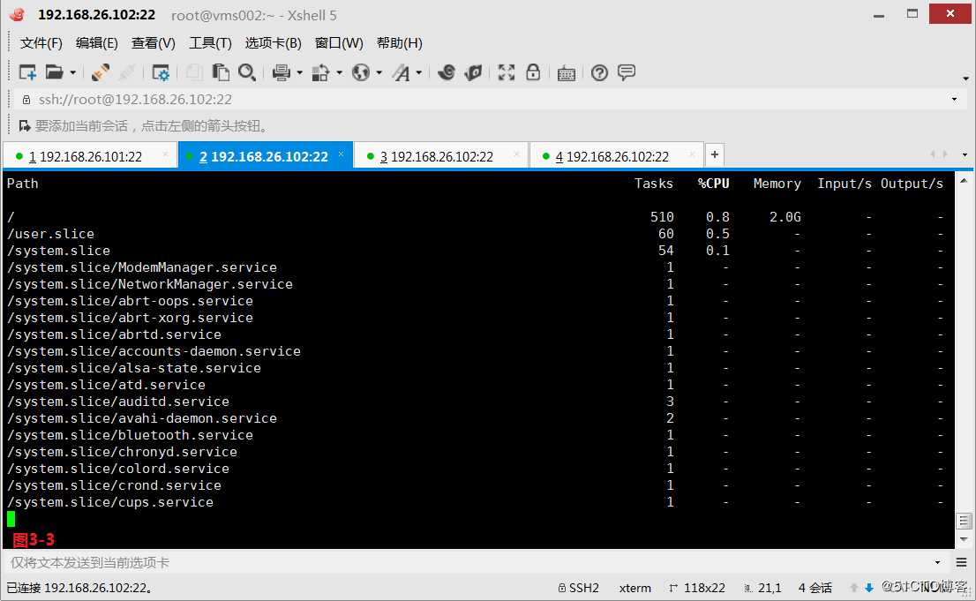Image resolution: width=976 pixels, height=601 pixels.
Task: Close tab 4 192.168.26.102:22
Action: [692, 154]
